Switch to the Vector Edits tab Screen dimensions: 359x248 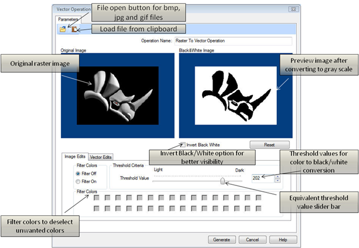point(101,157)
